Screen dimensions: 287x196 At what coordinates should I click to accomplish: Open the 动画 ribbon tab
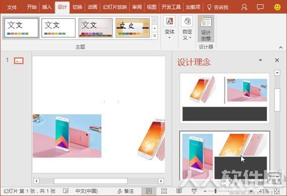coord(93,7)
